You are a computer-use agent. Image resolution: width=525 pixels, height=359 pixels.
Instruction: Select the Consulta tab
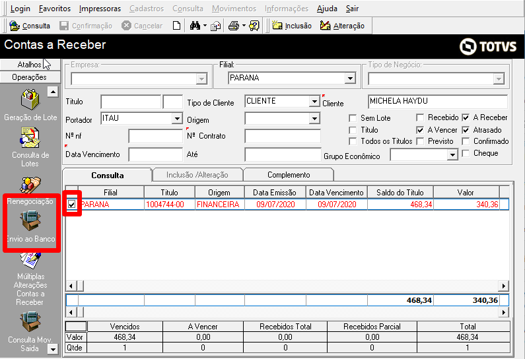[x=108, y=175]
